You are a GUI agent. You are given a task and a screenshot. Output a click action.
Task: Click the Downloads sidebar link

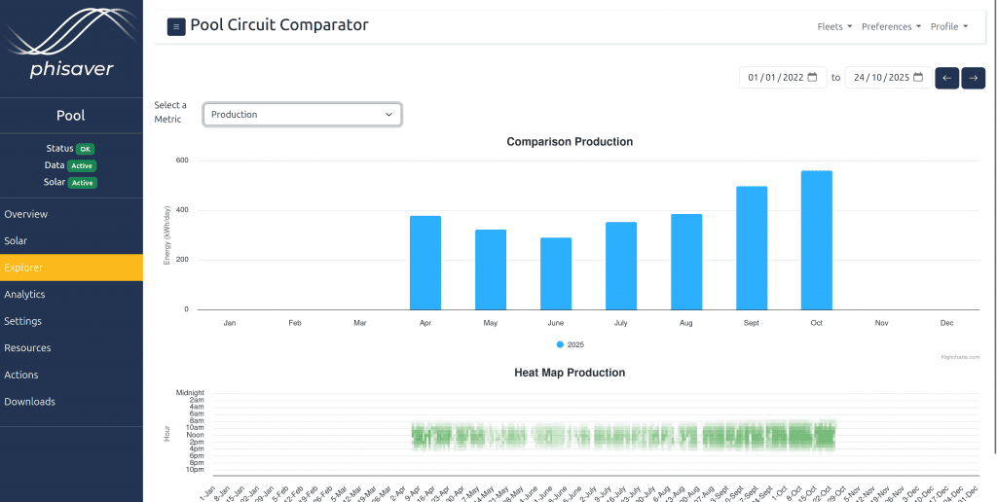tap(29, 401)
